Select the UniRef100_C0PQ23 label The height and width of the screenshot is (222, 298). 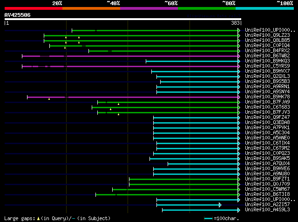[x=267, y=153]
